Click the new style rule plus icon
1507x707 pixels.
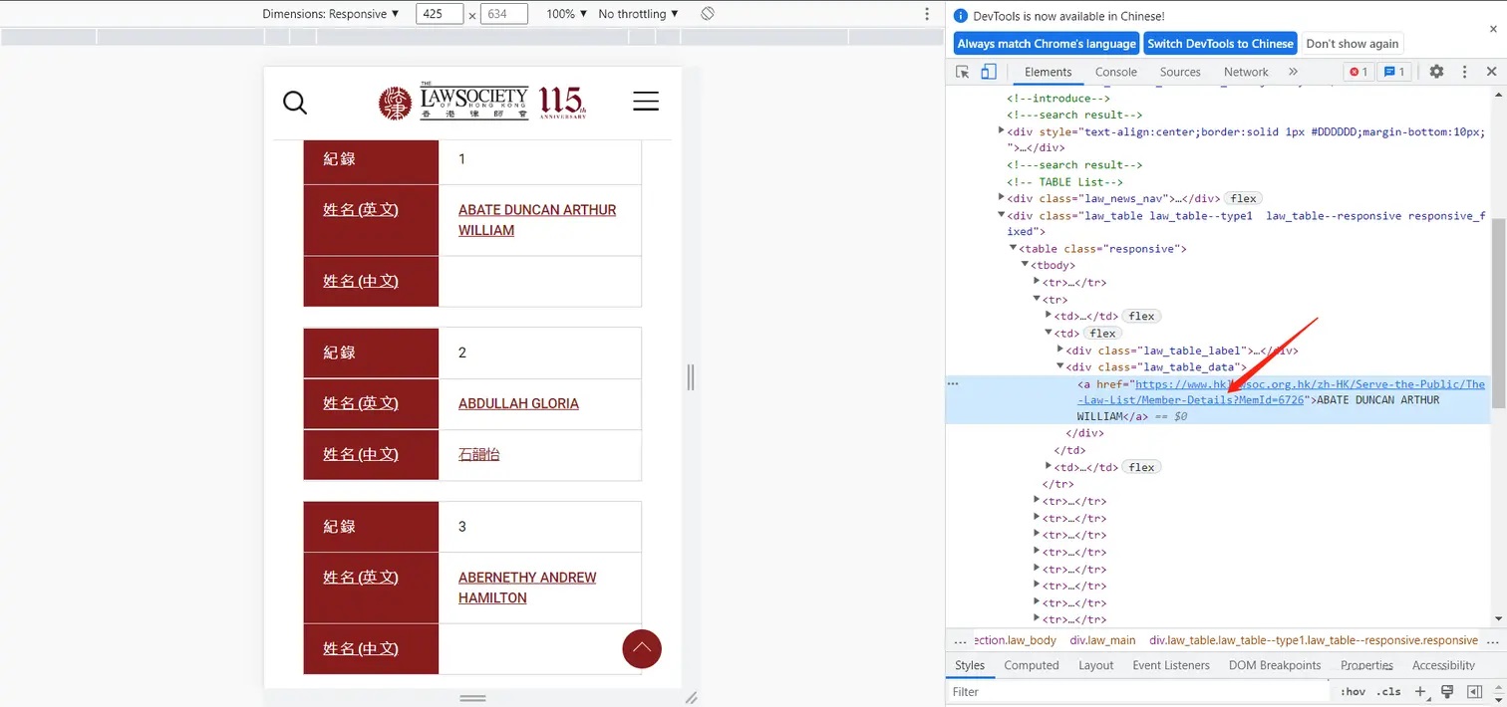(x=1421, y=691)
